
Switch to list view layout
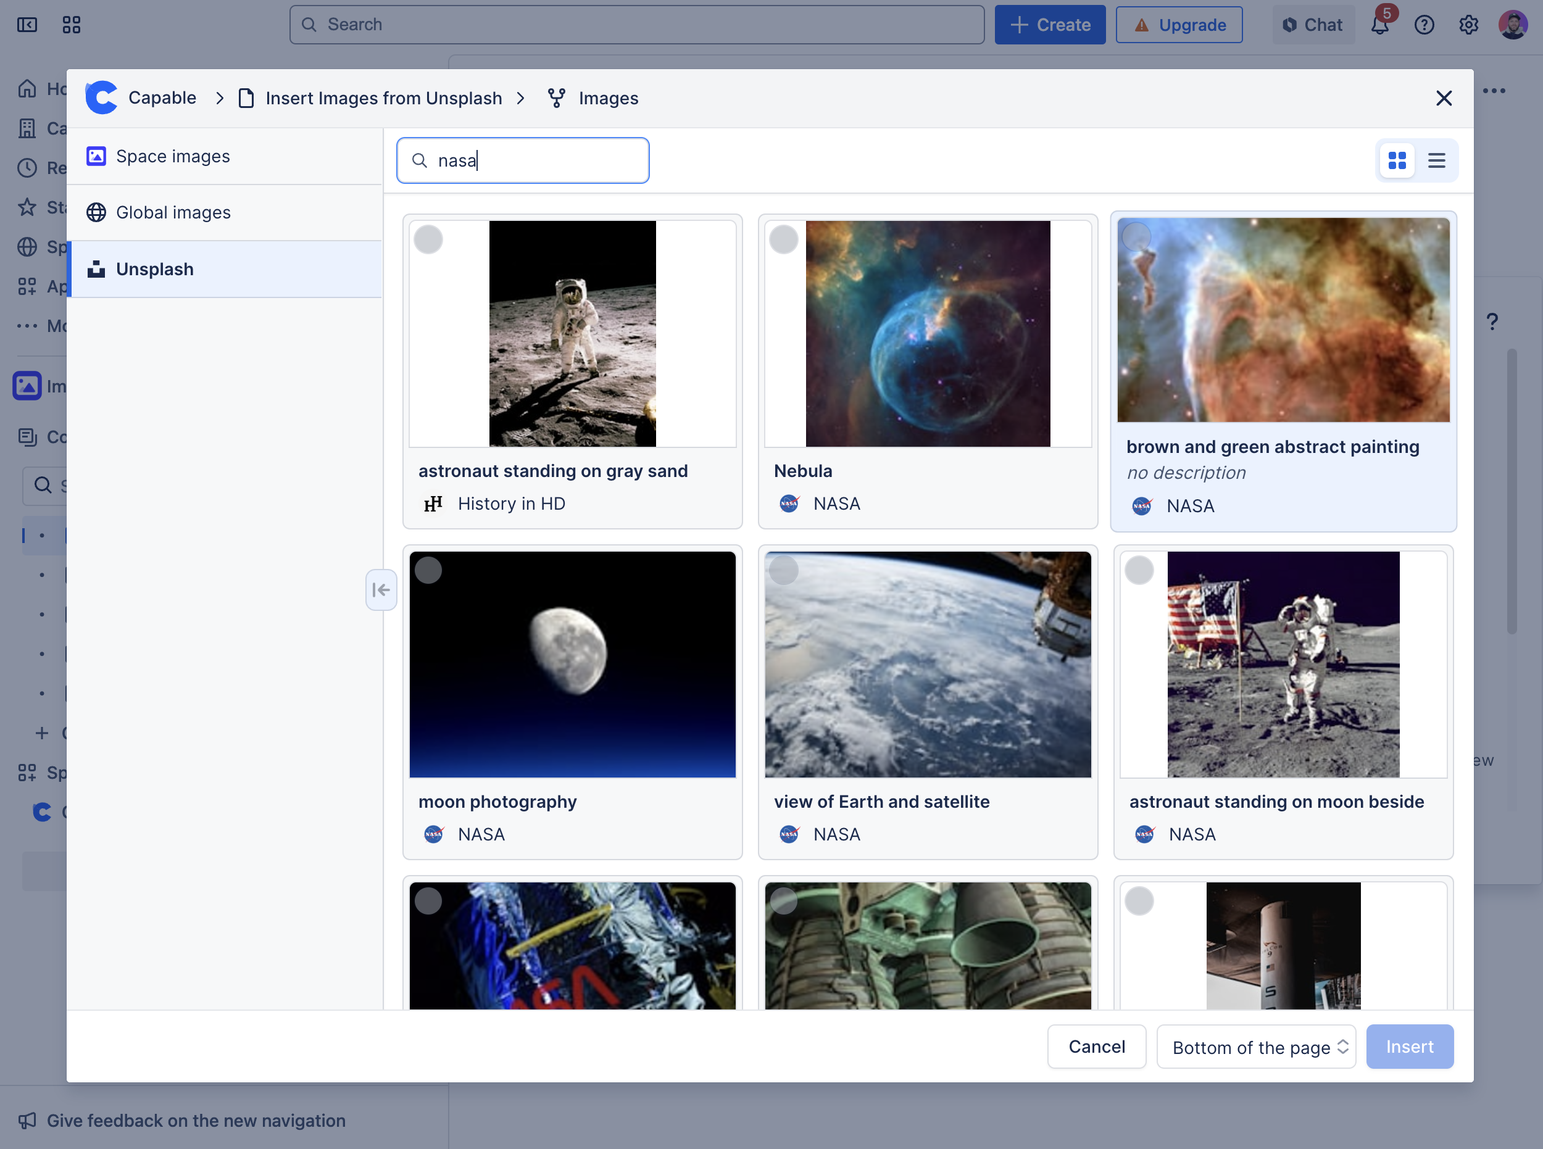pos(1437,160)
